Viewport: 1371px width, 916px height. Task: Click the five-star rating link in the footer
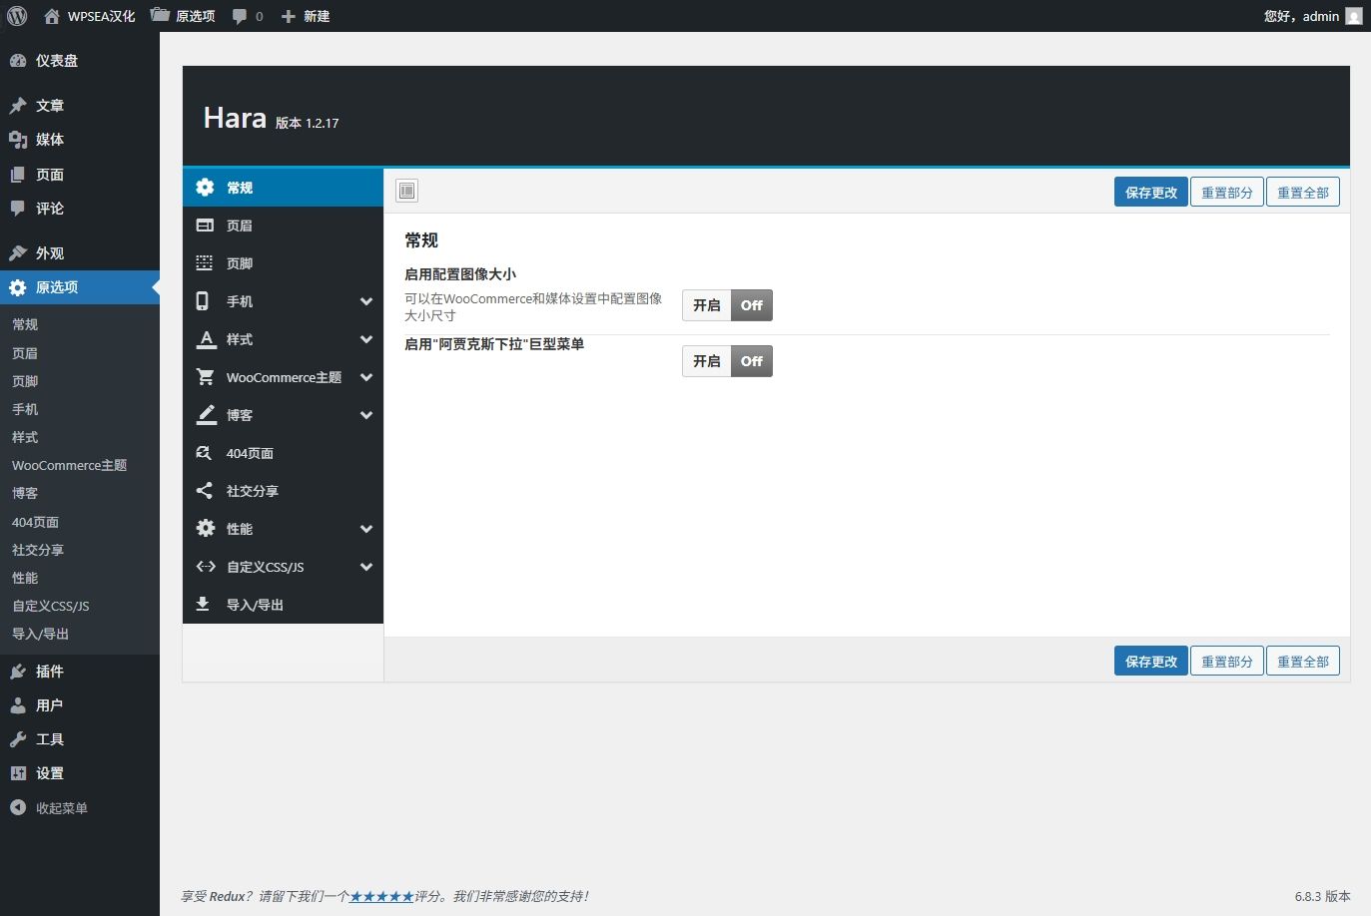click(381, 896)
